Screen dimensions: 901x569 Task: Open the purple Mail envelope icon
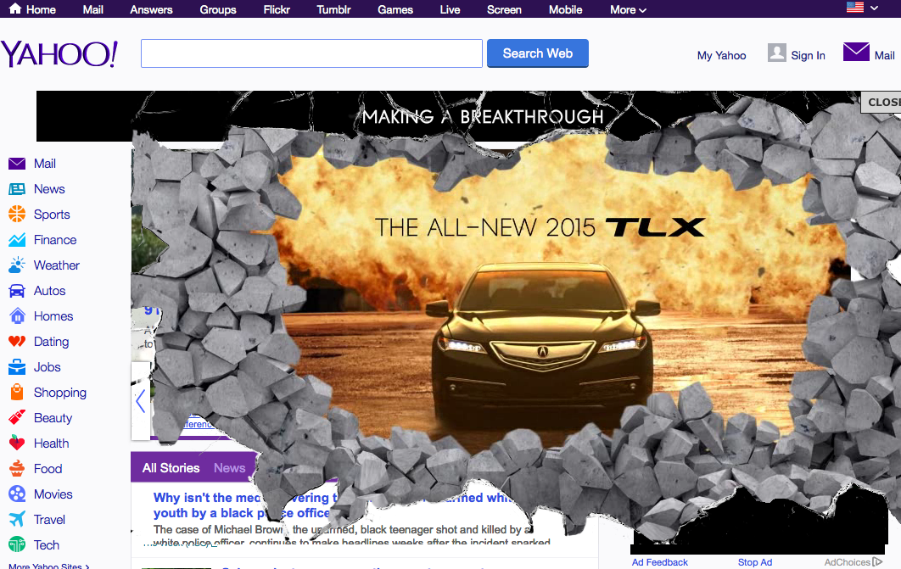[x=856, y=52]
